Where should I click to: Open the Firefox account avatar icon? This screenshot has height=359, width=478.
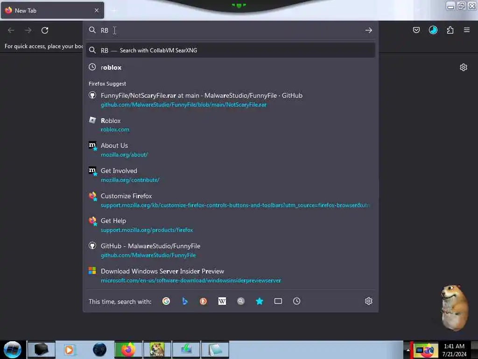pos(433,30)
